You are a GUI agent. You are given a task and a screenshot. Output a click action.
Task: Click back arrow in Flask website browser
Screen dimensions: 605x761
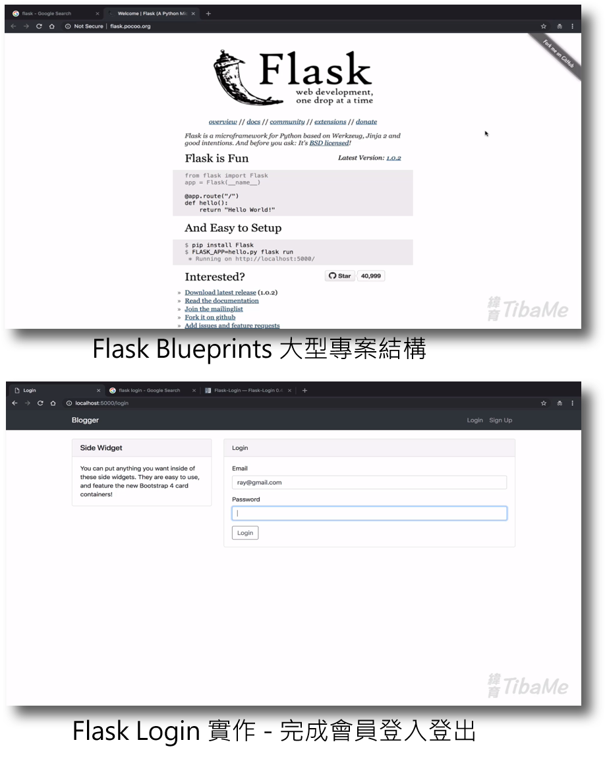14,26
